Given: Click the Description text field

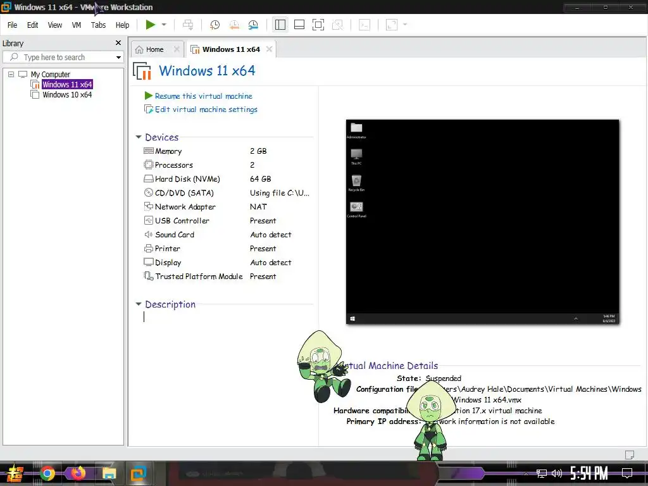Looking at the screenshot, I should 228,317.
